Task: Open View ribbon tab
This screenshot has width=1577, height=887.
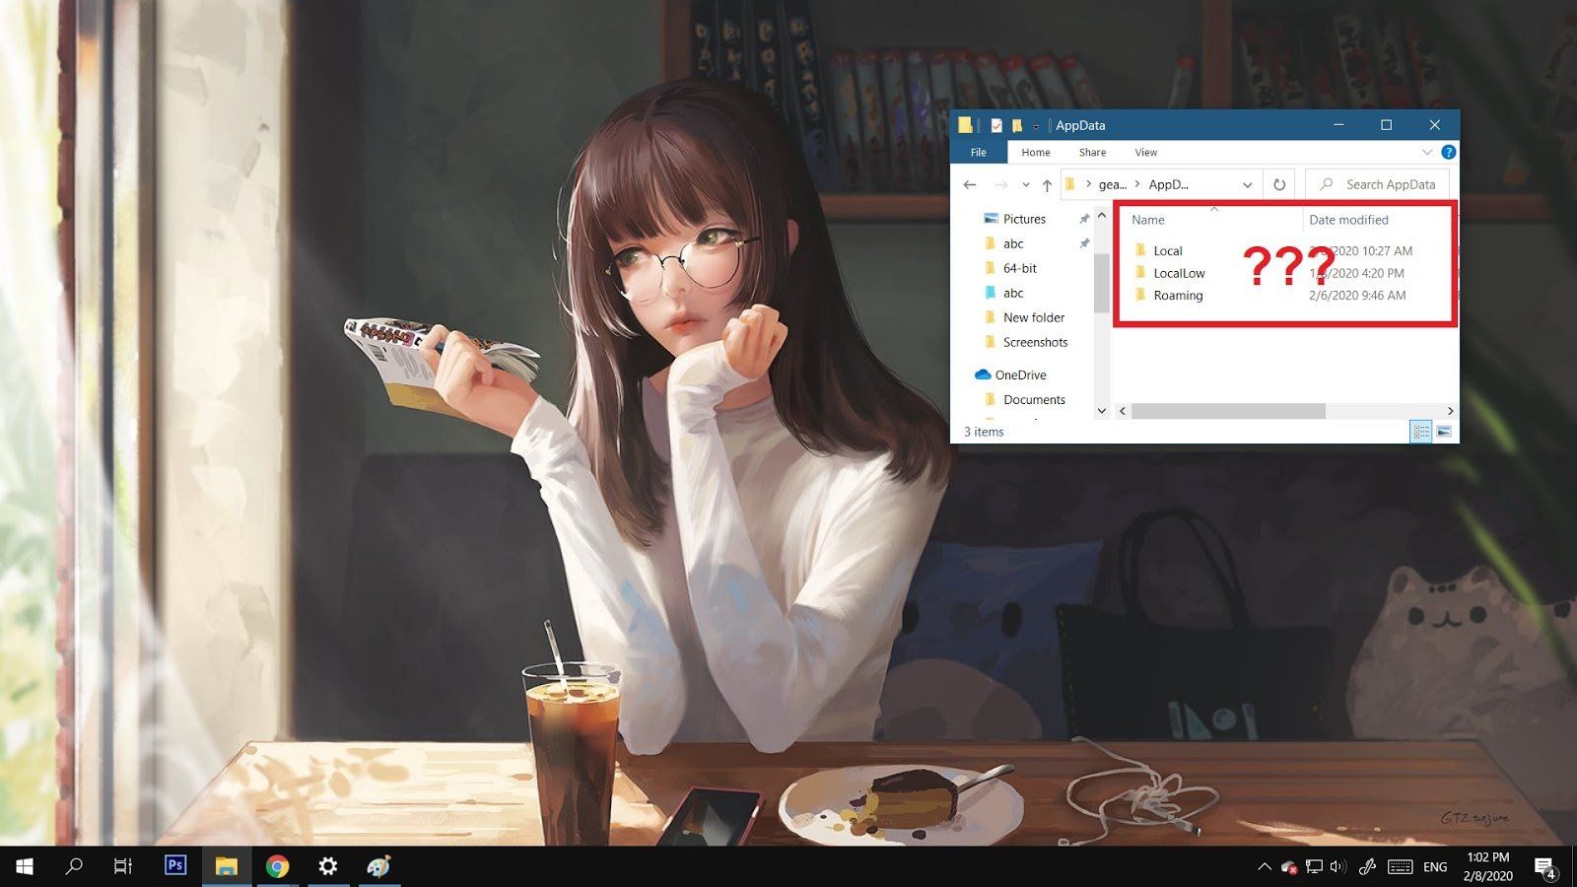Action: click(x=1145, y=152)
